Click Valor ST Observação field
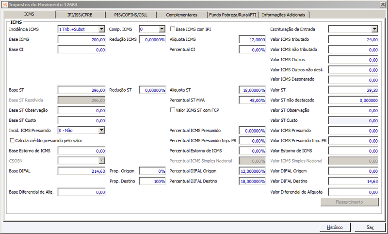 click(x=354, y=110)
